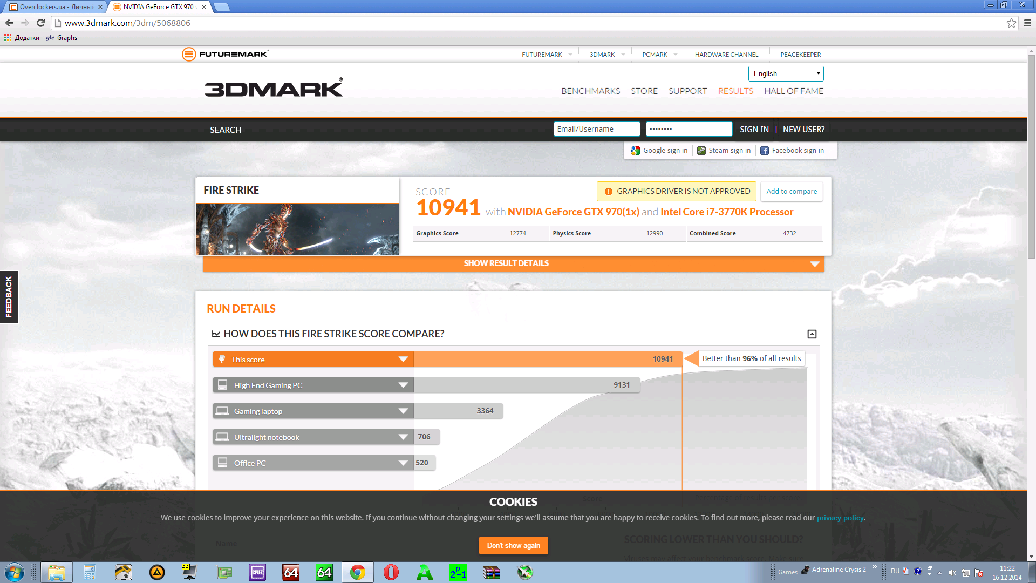Expand the High End Gaming PC dropdown
The image size is (1036, 583).
pyautogui.click(x=403, y=385)
